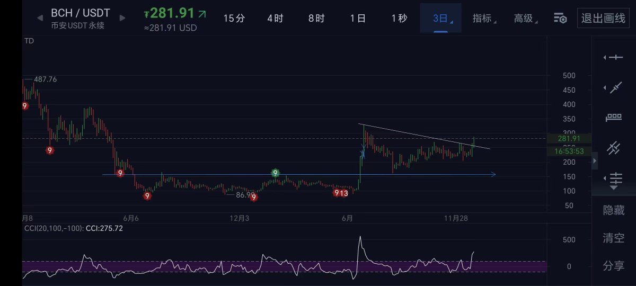Click the 86.99 low price label
This screenshot has width=636, height=286.
(245, 195)
